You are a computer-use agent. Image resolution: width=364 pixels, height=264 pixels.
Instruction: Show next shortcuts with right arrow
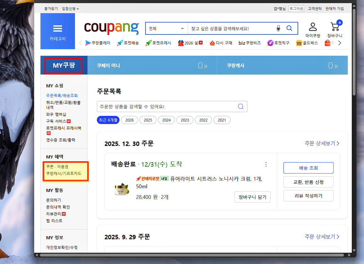[340, 43]
